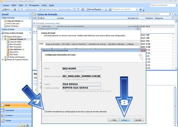Screen dimensions: 178x127
Task: Select the Rascunhos folder
Action: tap(13, 52)
